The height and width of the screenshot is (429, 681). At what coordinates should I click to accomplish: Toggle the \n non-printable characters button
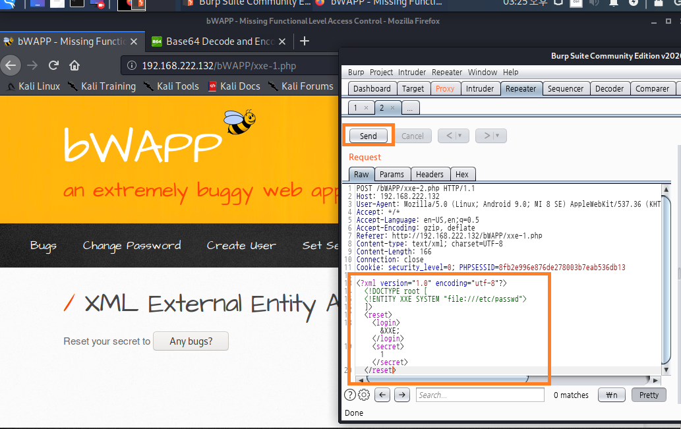(612, 395)
